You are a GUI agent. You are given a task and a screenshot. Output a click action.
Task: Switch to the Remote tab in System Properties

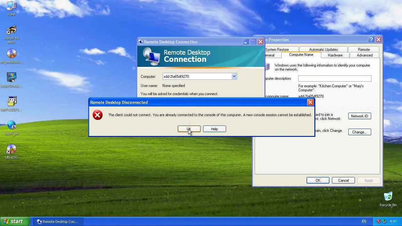coord(364,50)
